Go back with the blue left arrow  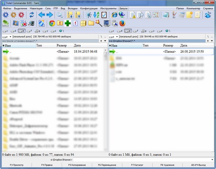pyautogui.click(x=42, y=15)
